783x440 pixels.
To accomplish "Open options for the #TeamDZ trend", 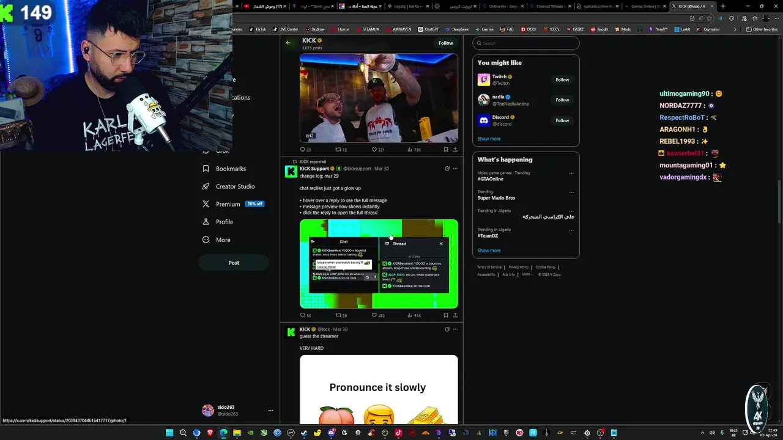I will click(x=571, y=230).
